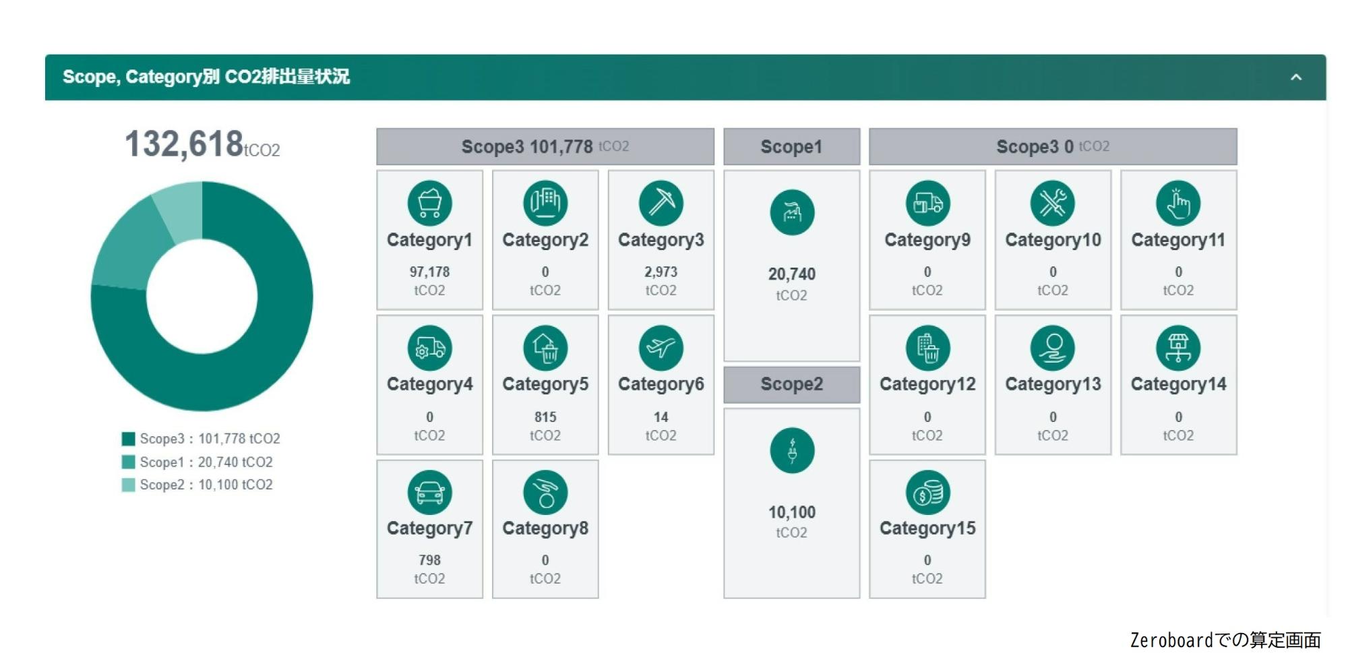Click the Category2 building icon
Viewport: 1348px width, 664px height.
pos(545,203)
